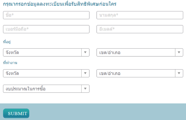Click the arrow icon on the ที่อยู่ จังหวัด select
Screen dimensions: 186x120
click(x=85, y=52)
